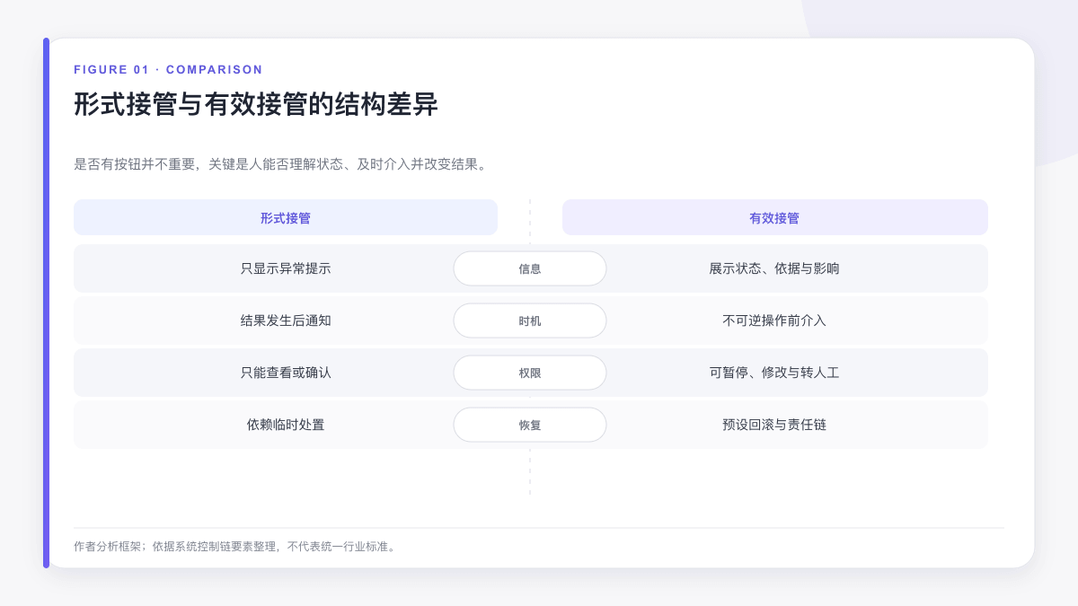Select the 权限 pill label
The width and height of the screenshot is (1078, 606).
point(530,373)
